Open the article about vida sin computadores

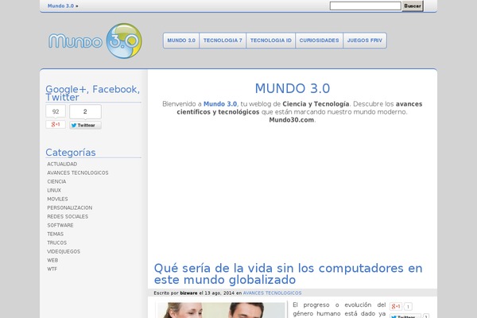(x=288, y=273)
